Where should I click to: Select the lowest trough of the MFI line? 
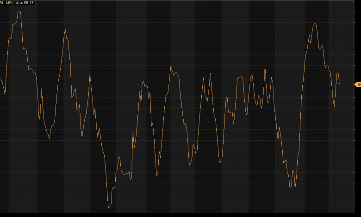point(109,207)
